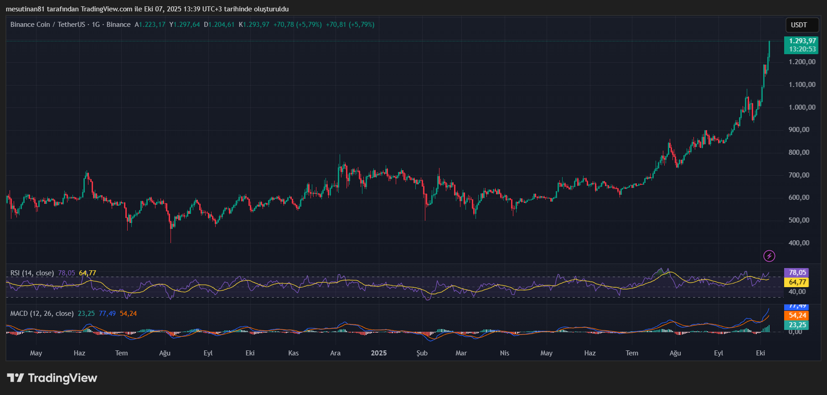
Task: Select the Kas month on time axis
Action: point(294,353)
